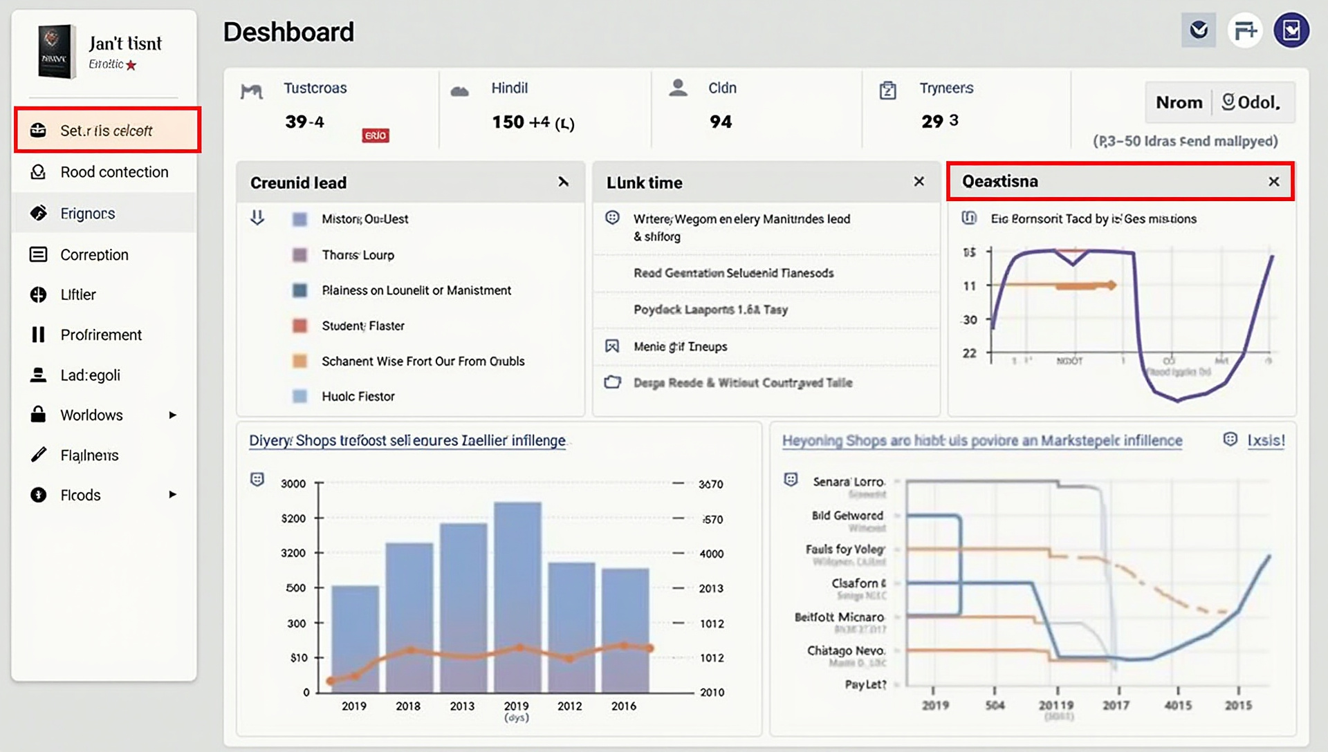Screen dimensions: 1328x752
Task: Click the Nrom button
Action: pos(1179,102)
